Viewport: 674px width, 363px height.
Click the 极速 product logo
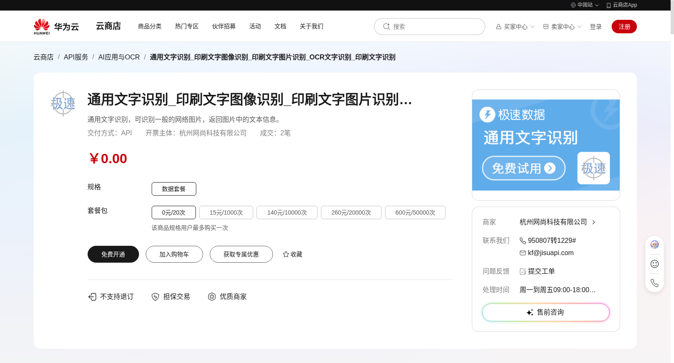click(x=63, y=103)
